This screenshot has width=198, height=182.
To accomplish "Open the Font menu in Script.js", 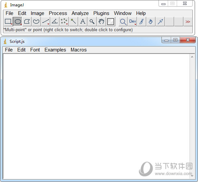I will pos(35,50).
